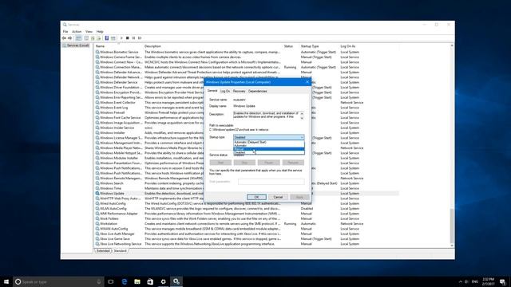
Task: Click the Back arrow in Services toolbar
Action: click(64, 38)
